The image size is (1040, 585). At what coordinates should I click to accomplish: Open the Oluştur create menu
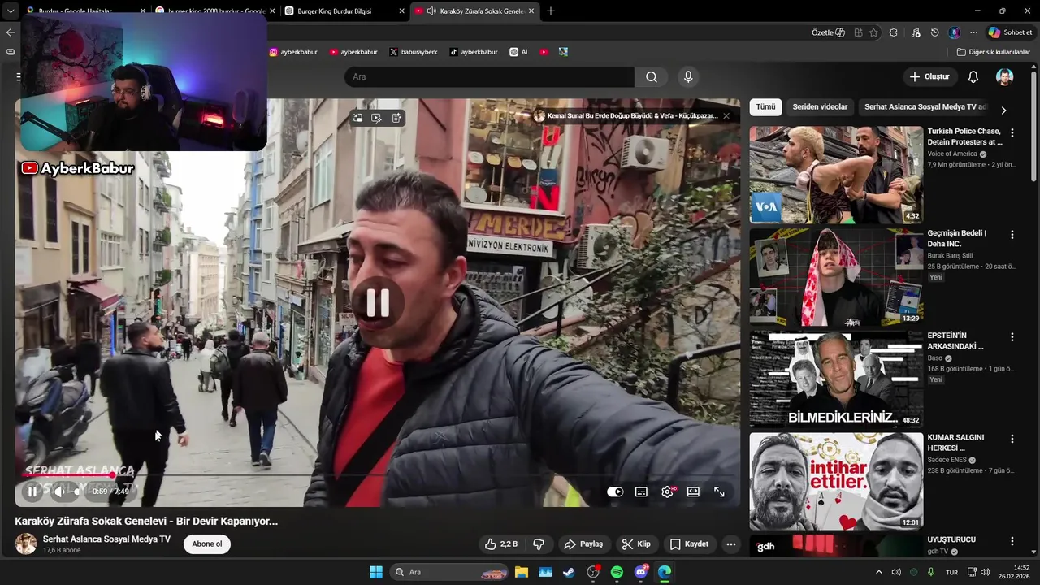coord(929,76)
